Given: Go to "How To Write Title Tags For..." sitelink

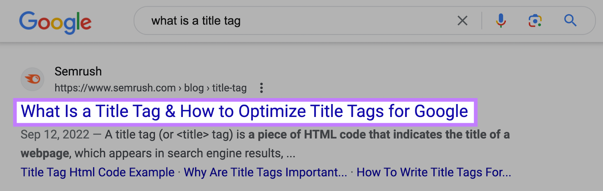Looking at the screenshot, I should [x=434, y=172].
